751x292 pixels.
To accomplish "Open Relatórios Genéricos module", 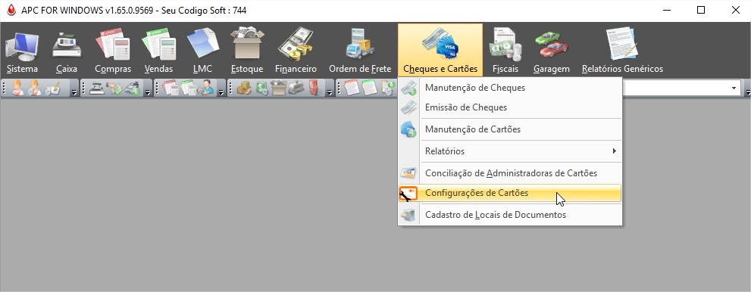I will [x=622, y=50].
